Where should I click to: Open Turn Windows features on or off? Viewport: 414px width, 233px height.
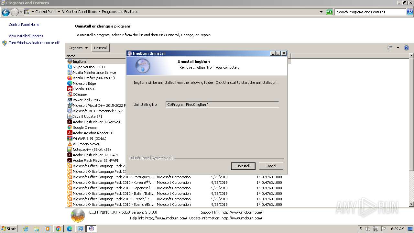point(34,43)
